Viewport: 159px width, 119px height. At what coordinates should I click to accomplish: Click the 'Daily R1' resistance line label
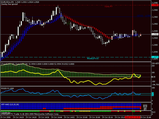coord(108,7)
